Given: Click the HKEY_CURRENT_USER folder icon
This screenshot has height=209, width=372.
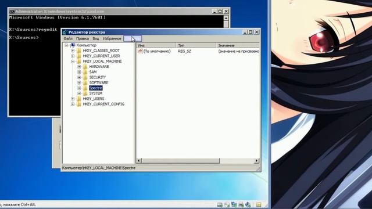Looking at the screenshot, I should [79, 56].
